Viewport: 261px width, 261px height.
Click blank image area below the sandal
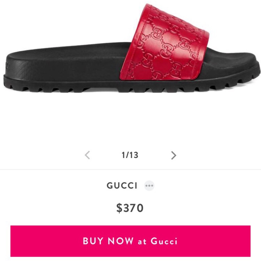(130, 120)
